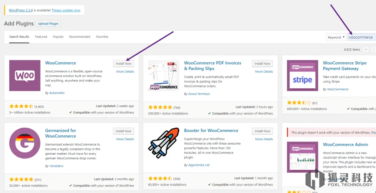Switch to the Search Results tab

pyautogui.click(x=19, y=37)
